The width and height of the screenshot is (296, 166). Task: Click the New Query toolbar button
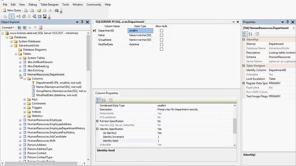tap(12, 10)
